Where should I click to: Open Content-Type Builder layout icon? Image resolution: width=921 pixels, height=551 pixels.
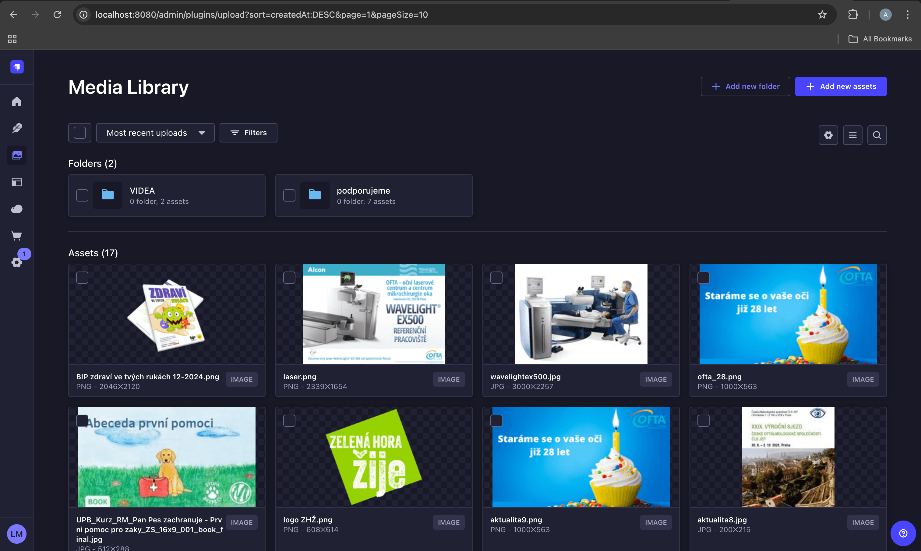pyautogui.click(x=17, y=182)
